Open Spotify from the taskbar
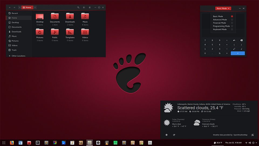Image resolution: width=259 pixels, height=146 pixels. [x=115, y=143]
